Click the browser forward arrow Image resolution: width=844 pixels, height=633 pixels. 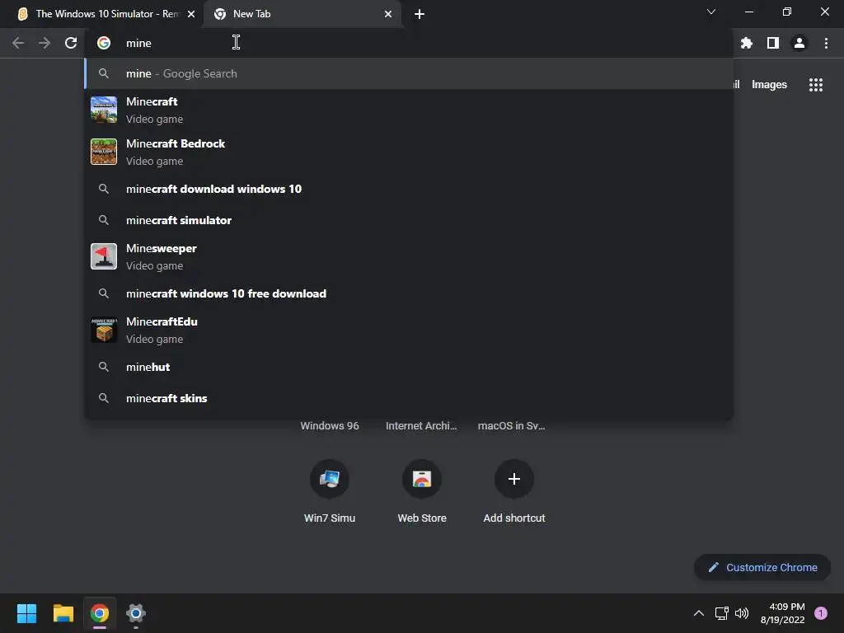pos(45,43)
